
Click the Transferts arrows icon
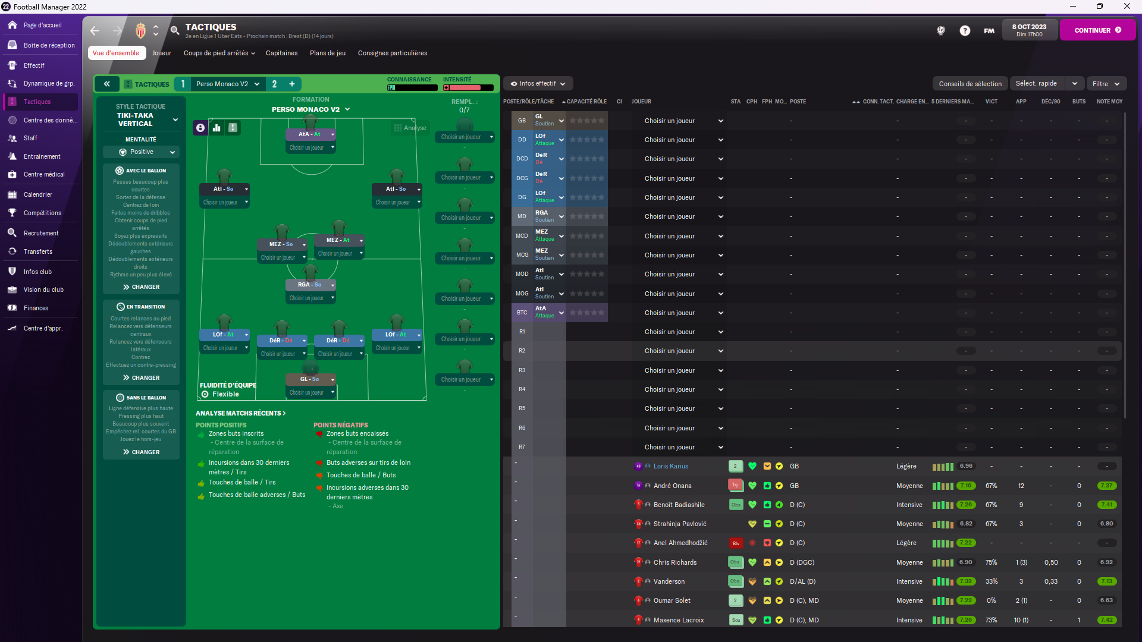pos(12,251)
